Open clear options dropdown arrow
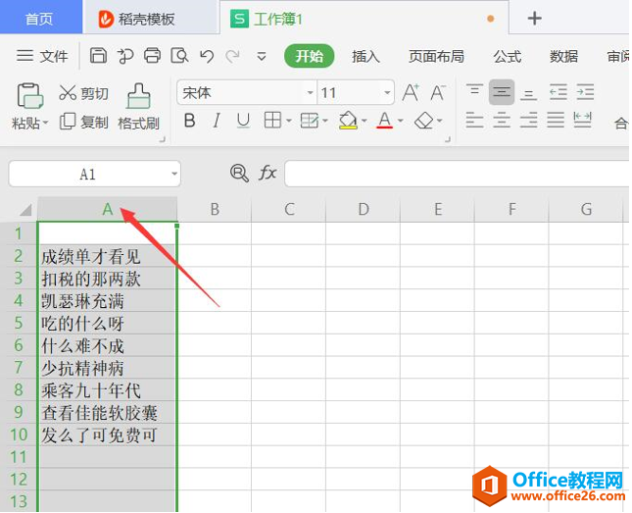Screen dimensions: 632x513 click(439, 121)
